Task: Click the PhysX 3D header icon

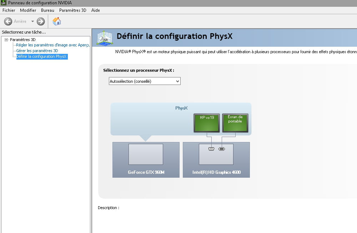Action: click(x=105, y=38)
